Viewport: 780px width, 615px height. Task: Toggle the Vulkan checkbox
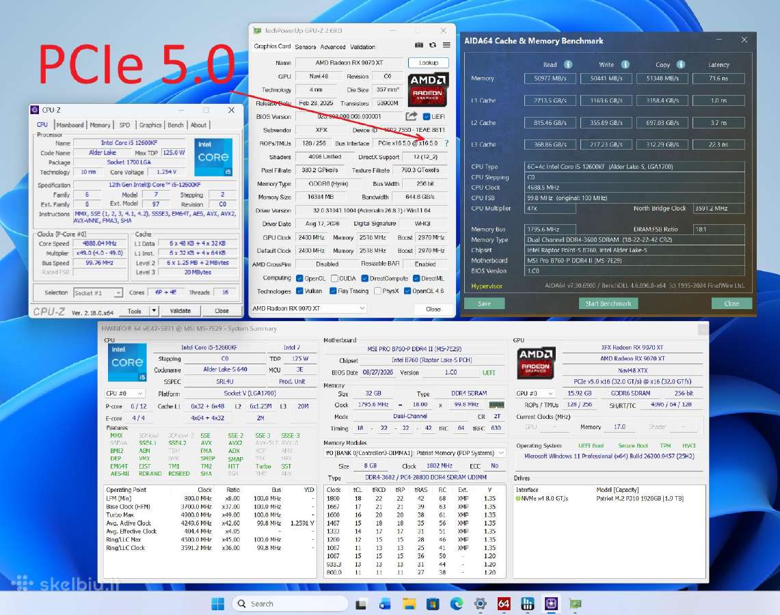299,291
